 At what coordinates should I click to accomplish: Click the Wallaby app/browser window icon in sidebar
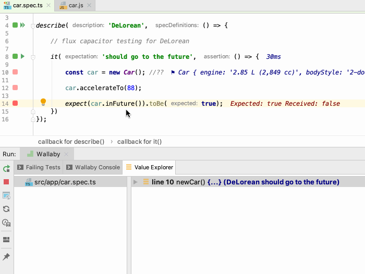tap(6, 196)
